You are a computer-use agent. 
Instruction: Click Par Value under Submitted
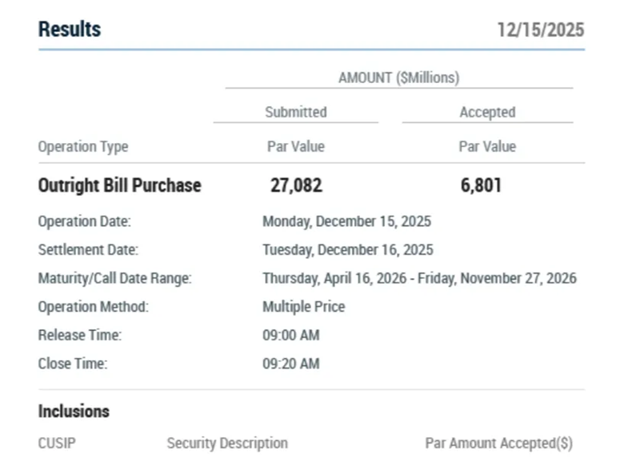296,147
